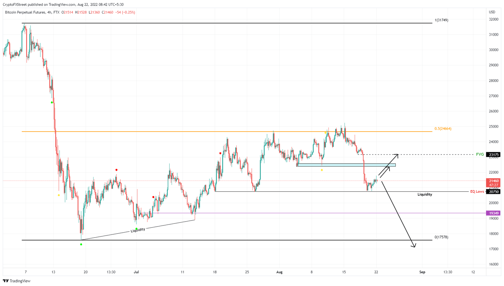
Task: Select the orange 0.5(24664) Fibonacci line
Action: coord(230,132)
